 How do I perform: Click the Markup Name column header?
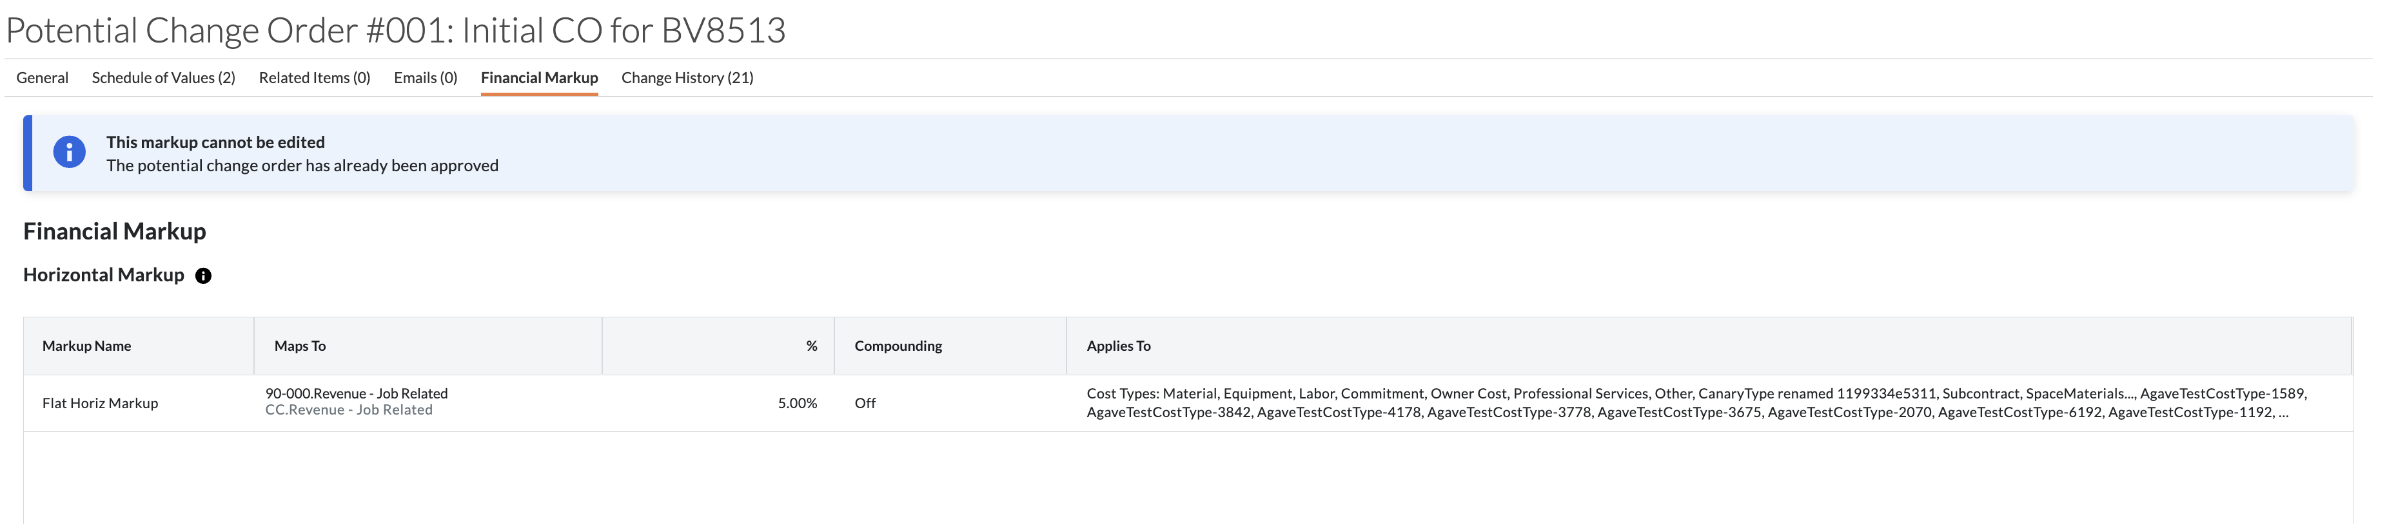coord(139,346)
